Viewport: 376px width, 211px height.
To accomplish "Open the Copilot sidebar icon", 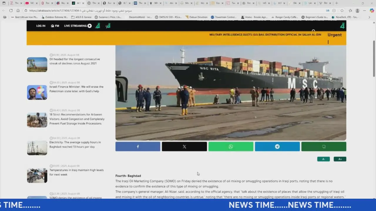I will click(372, 11).
